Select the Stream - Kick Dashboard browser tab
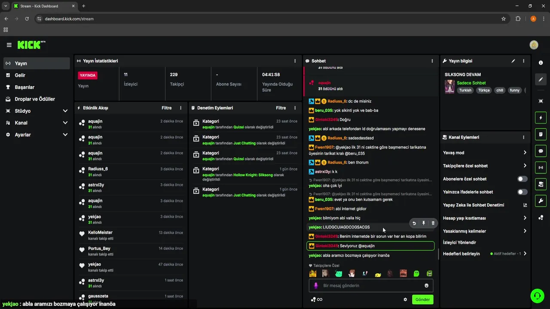This screenshot has width=550, height=309. 43,6
